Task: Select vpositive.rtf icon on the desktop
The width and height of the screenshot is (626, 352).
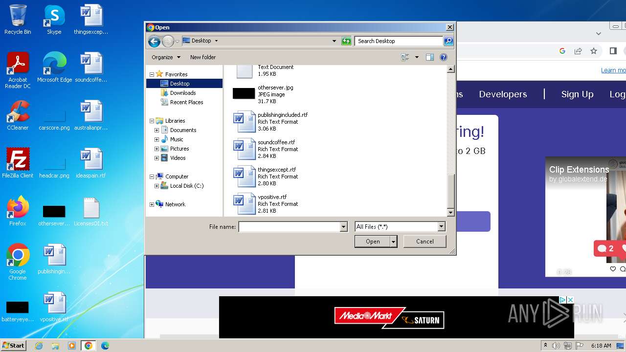Action: click(x=54, y=307)
